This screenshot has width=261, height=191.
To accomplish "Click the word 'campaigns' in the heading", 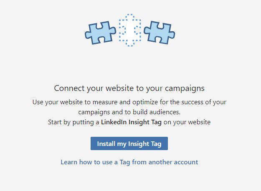I will click(185, 88).
